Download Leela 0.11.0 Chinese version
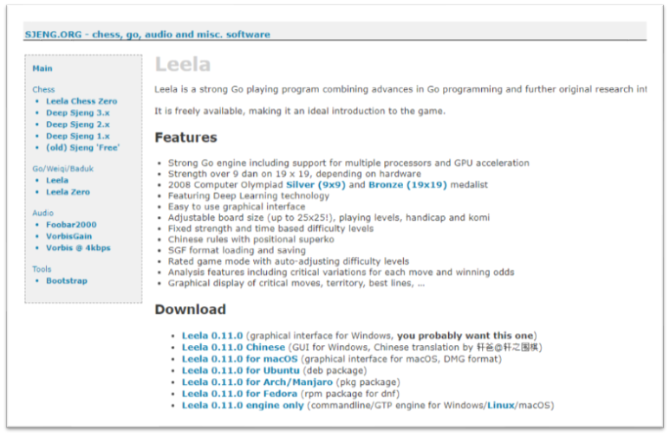The image size is (670, 436). coord(233,347)
